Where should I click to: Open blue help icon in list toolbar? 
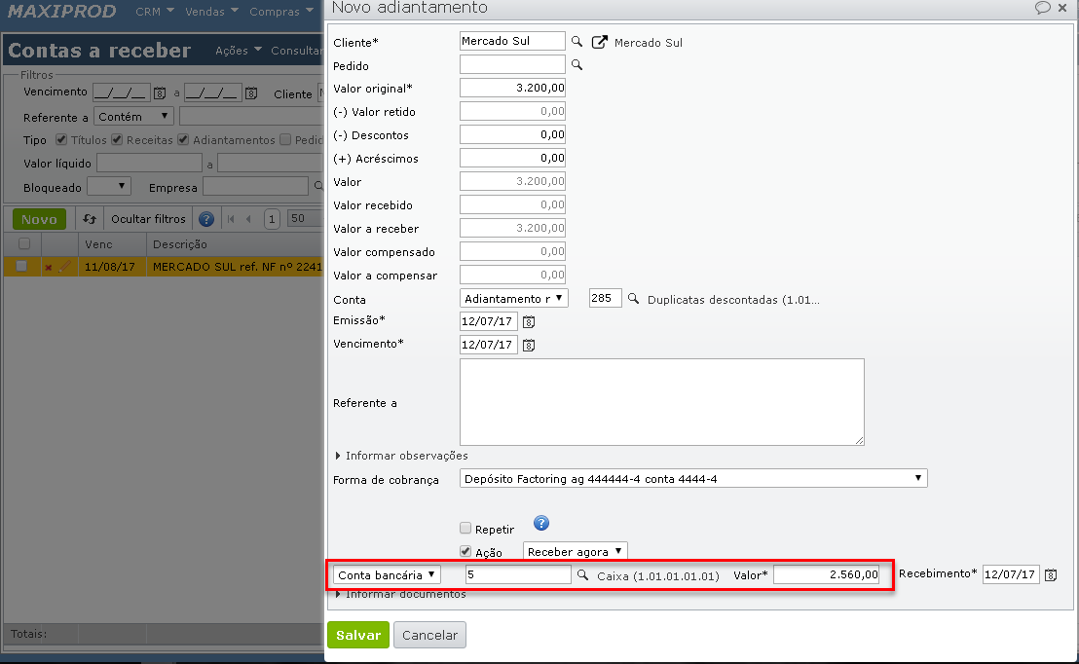point(205,219)
